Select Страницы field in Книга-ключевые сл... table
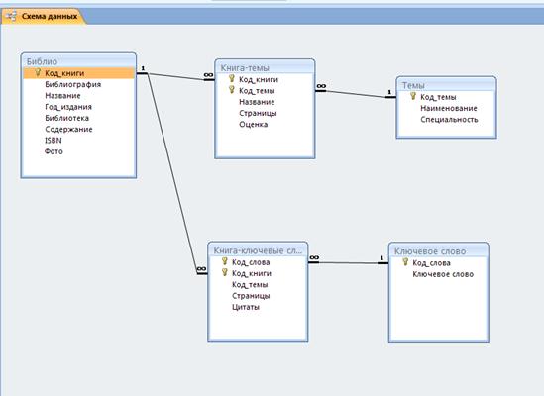 click(x=251, y=296)
